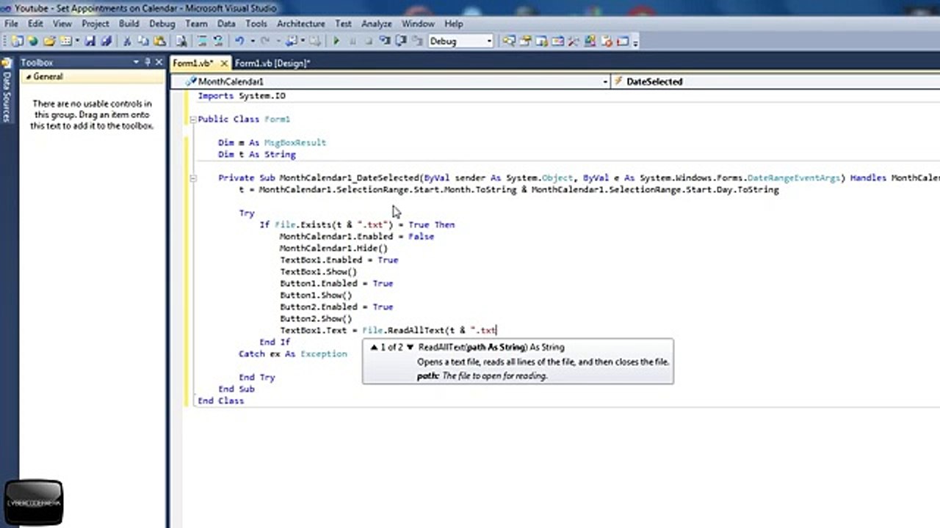The width and height of the screenshot is (940, 528).
Task: Click the Open File folder icon
Action: (49, 41)
